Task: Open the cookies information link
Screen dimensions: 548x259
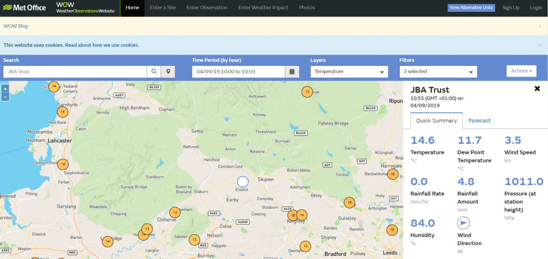Action: 102,45
